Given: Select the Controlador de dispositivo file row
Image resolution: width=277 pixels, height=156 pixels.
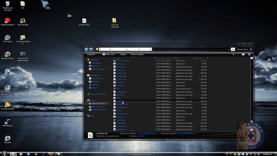Looking at the screenshot, I should tap(160, 104).
